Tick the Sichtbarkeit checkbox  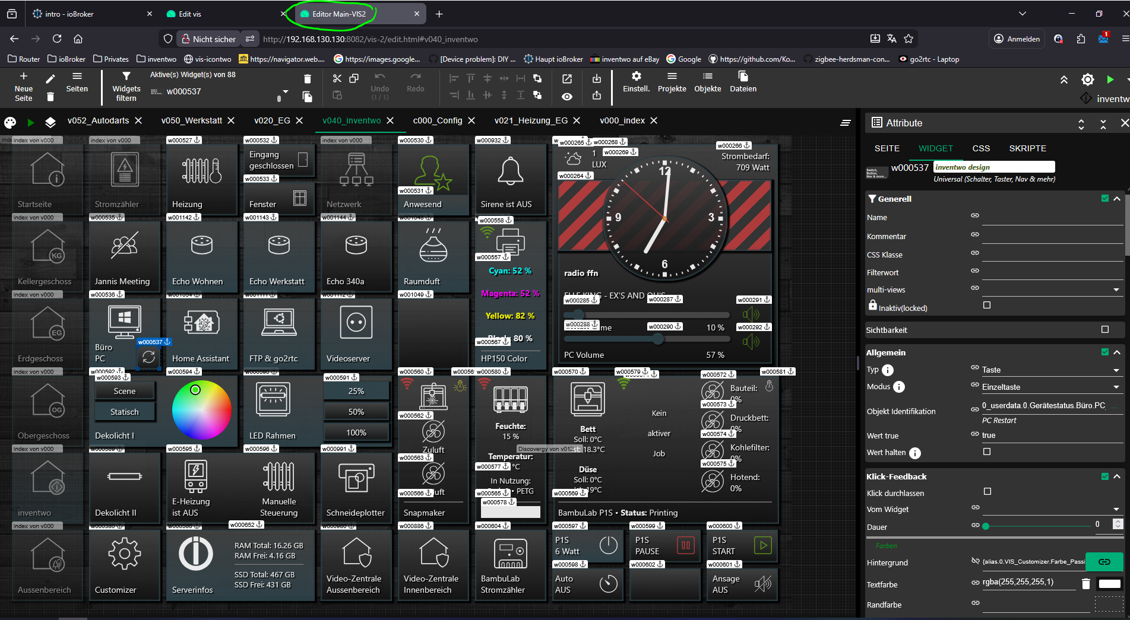(1104, 329)
